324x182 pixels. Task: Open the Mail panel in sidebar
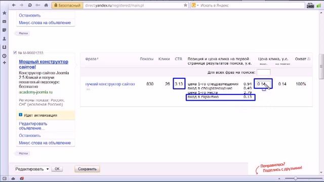(x=5, y=21)
